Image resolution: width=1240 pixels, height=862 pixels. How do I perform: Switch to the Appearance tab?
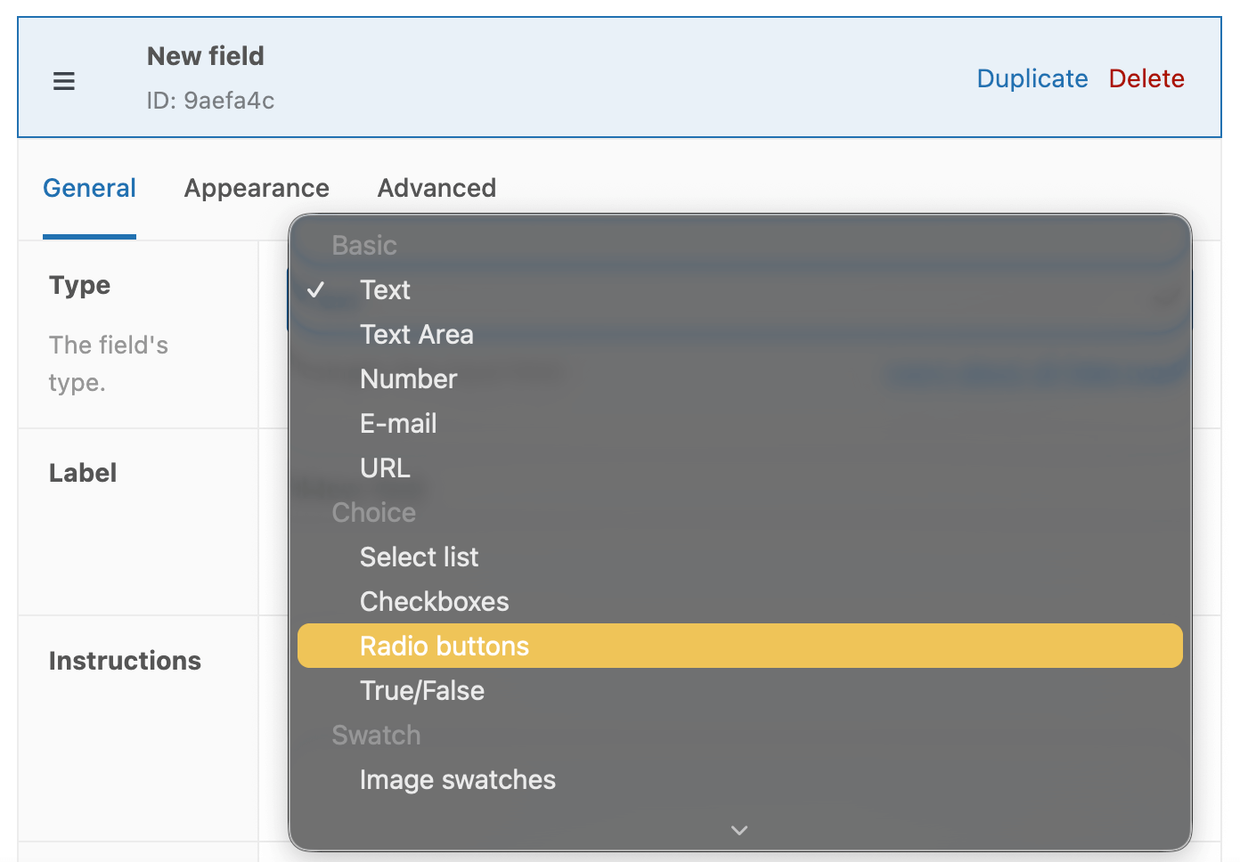tap(257, 188)
